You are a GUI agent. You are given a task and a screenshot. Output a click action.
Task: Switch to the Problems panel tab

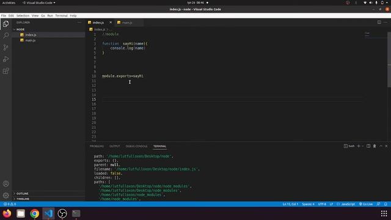[97, 146]
